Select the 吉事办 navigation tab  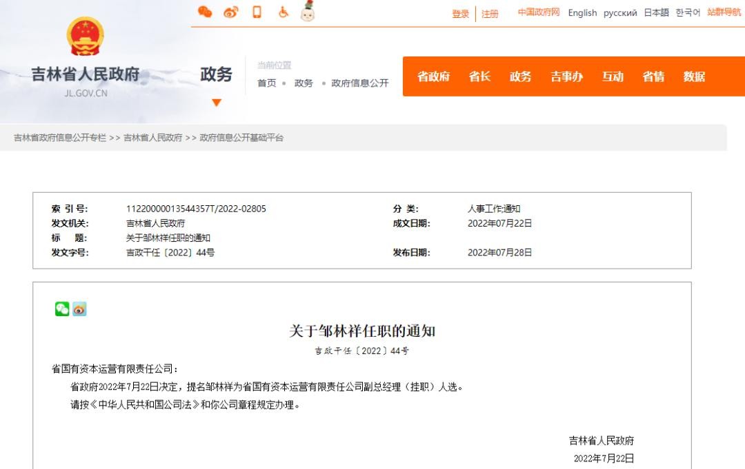coord(566,76)
